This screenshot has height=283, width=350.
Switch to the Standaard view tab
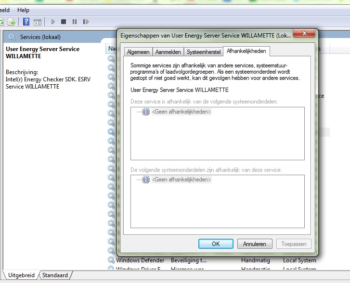55,275
